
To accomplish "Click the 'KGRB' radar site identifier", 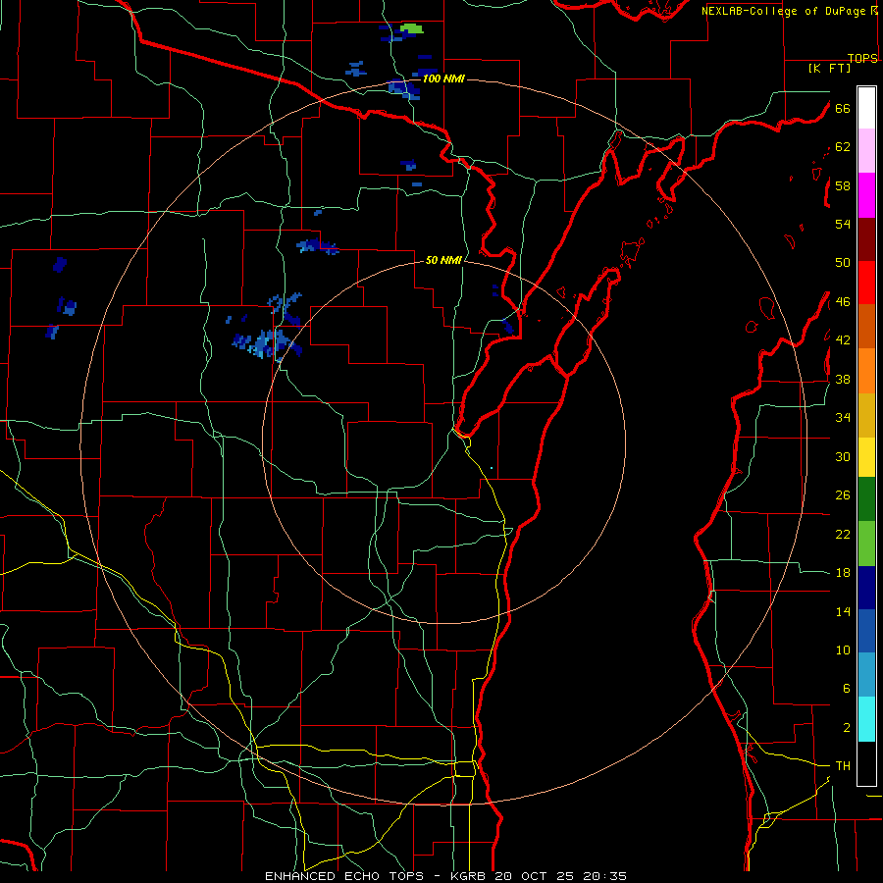I will point(470,876).
